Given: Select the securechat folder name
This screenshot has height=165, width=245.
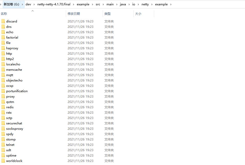Looking at the screenshot, I should [x=14, y=123].
